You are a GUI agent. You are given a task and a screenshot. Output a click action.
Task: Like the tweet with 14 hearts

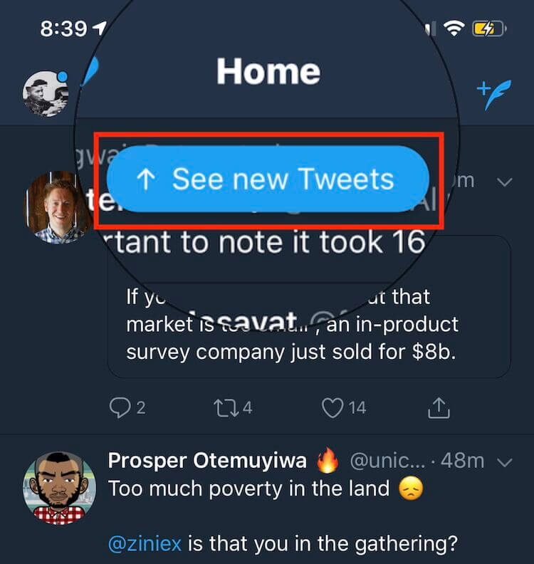(333, 407)
